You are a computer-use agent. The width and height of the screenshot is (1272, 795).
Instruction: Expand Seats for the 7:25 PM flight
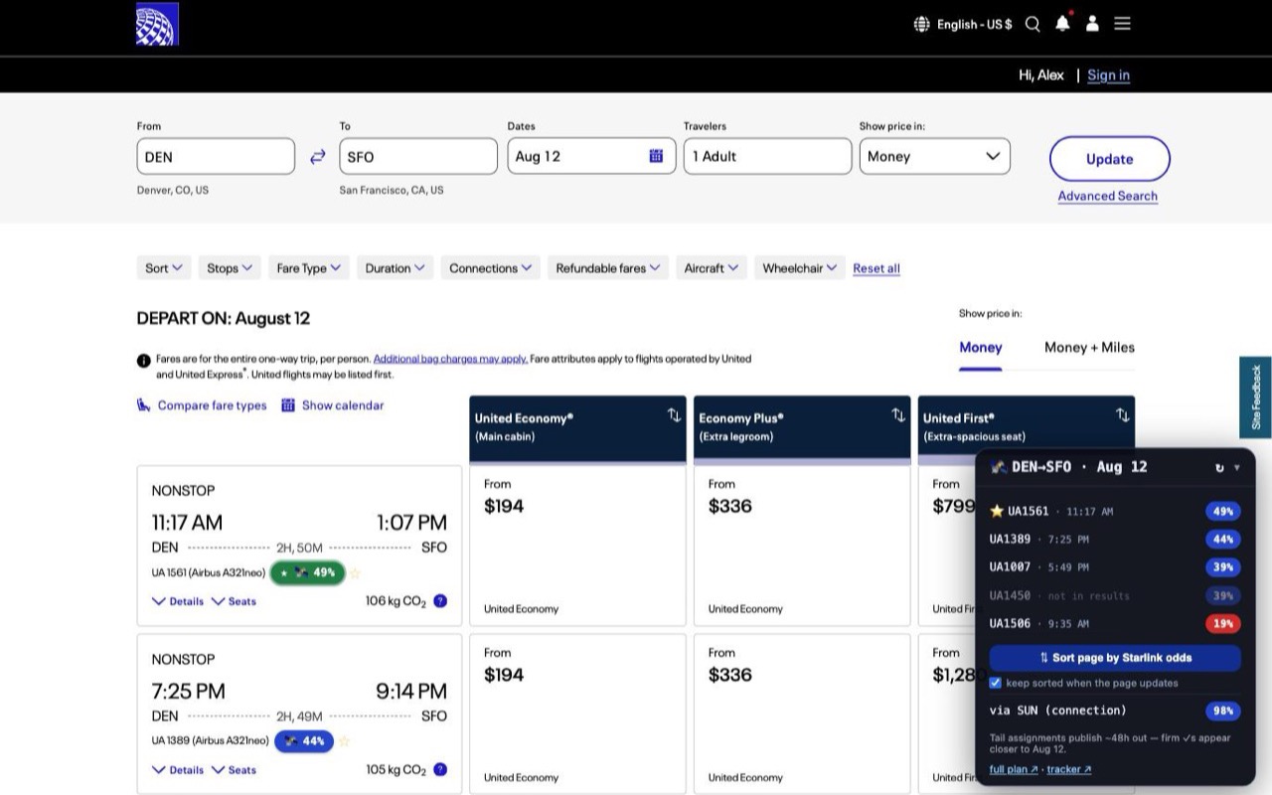point(234,770)
